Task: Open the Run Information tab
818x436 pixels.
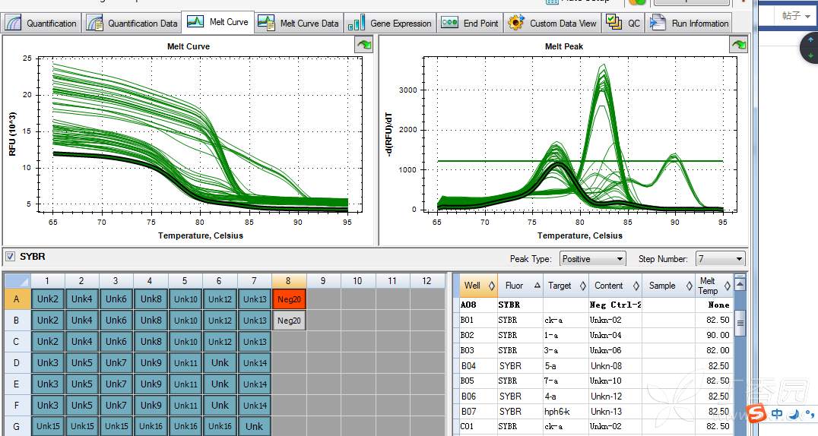Action: coord(690,24)
